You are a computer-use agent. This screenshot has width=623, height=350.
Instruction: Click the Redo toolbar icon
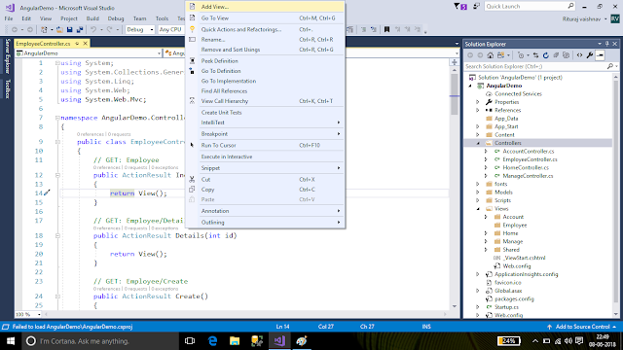(109, 30)
